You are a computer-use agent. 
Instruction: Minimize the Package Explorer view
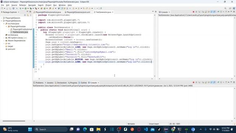point(27,11)
